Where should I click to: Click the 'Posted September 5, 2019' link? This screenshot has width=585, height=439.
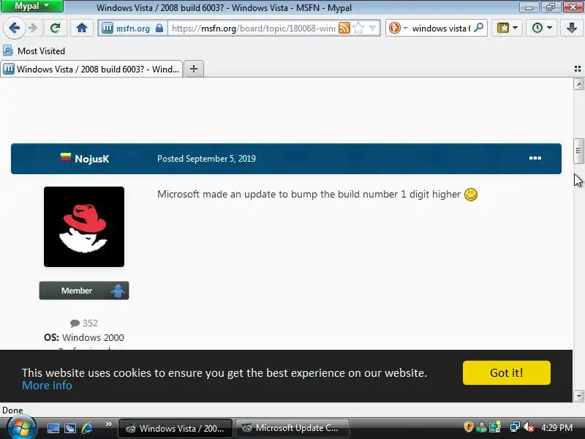point(206,159)
